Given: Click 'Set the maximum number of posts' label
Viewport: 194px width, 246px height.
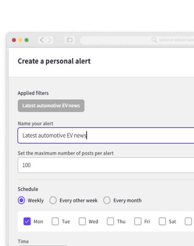Looking at the screenshot, I should [66, 153].
